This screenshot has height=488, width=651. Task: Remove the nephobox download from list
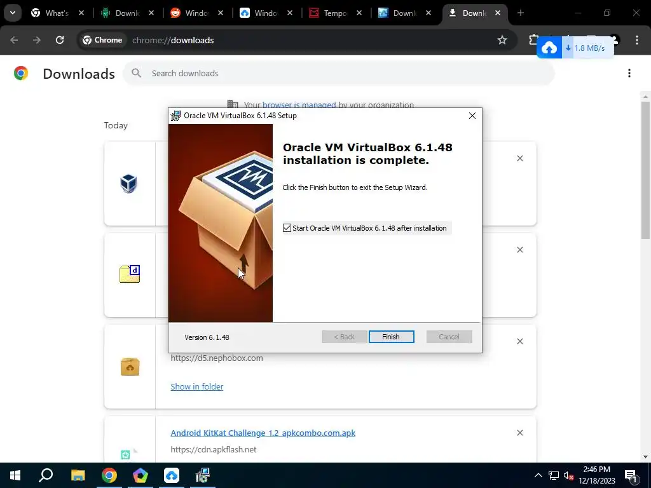[520, 341]
